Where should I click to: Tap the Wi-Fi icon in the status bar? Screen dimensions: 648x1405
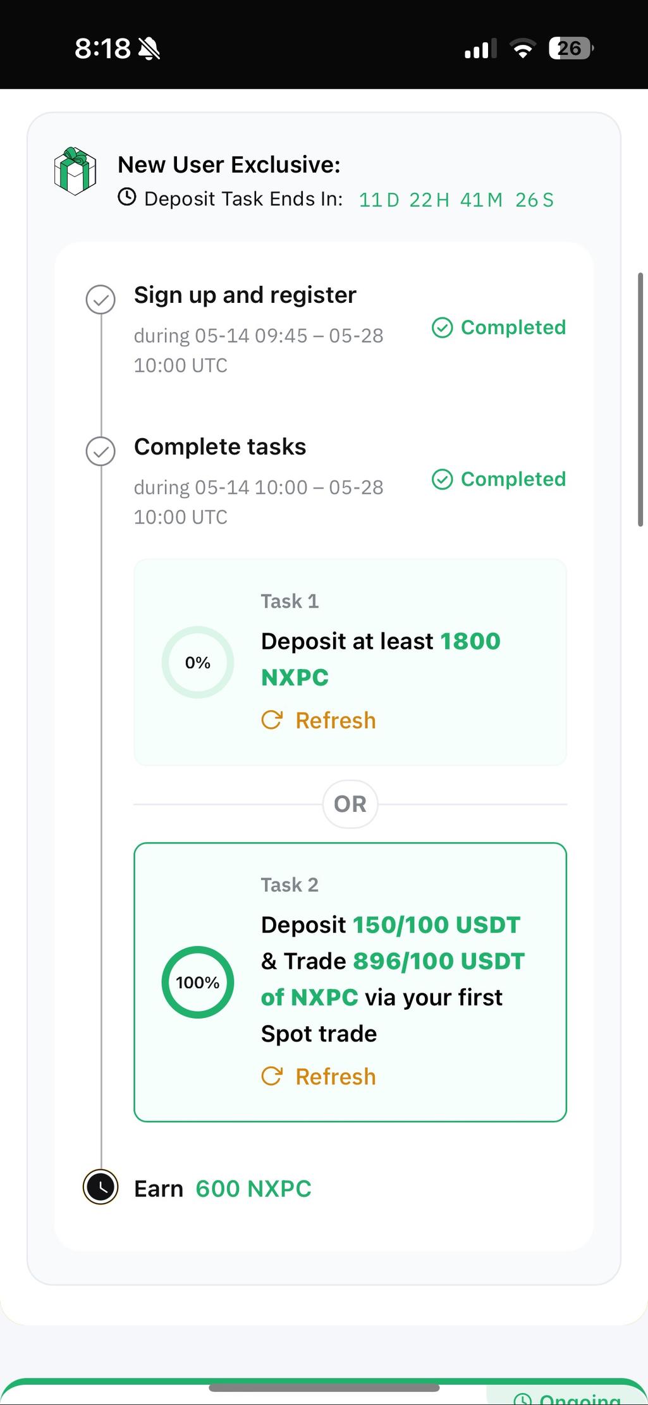click(x=523, y=49)
